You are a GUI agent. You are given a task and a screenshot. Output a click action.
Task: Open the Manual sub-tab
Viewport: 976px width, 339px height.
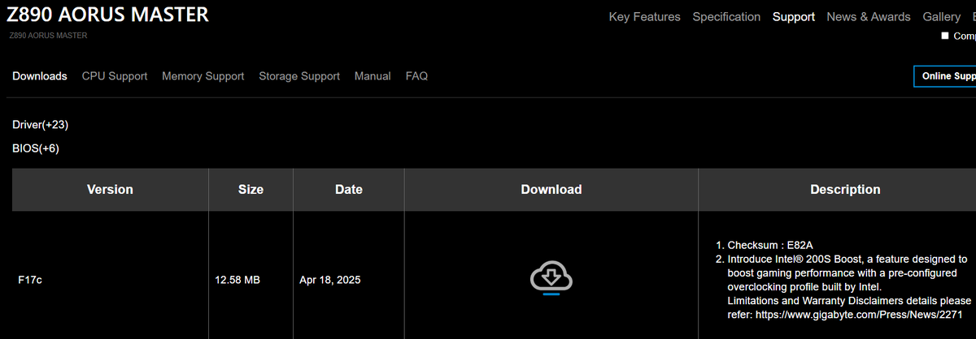373,76
